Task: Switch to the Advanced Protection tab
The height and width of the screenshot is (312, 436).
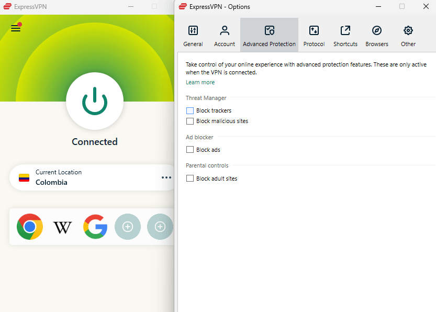Action: click(x=269, y=30)
